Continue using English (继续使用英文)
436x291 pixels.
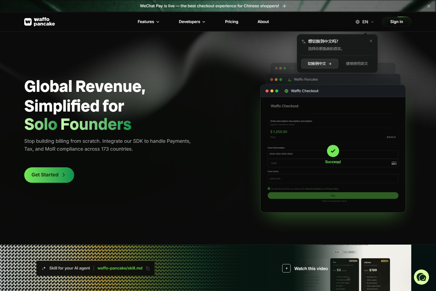click(x=357, y=64)
